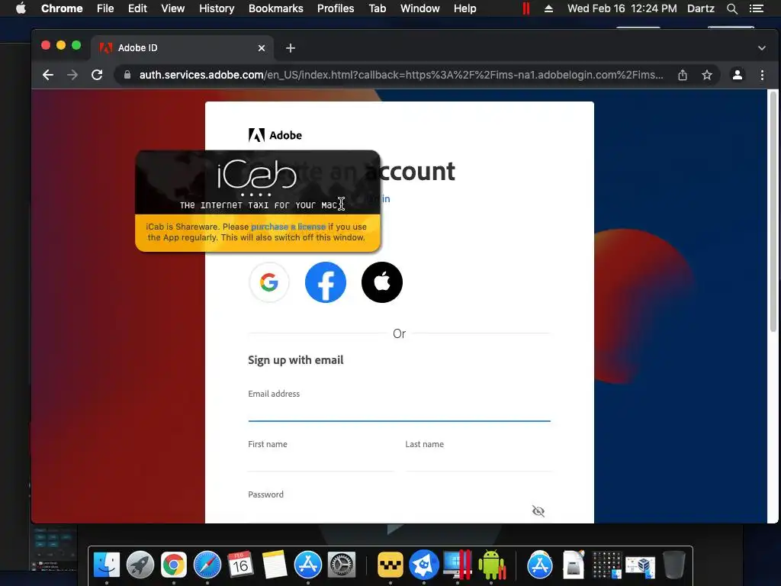This screenshot has width=781, height=586.
Task: Open the App Store folder stack in Dock
Action: (540, 565)
